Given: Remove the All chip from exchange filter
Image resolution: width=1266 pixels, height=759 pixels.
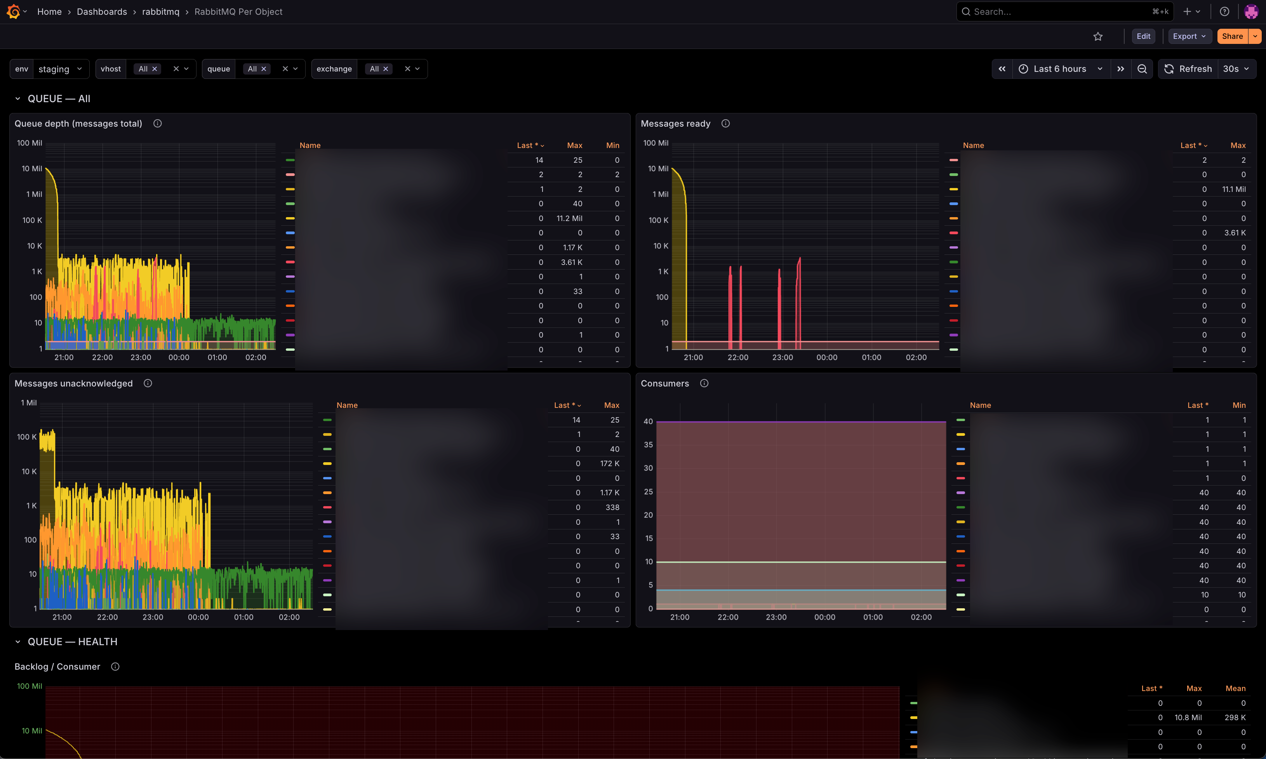Looking at the screenshot, I should 386,69.
